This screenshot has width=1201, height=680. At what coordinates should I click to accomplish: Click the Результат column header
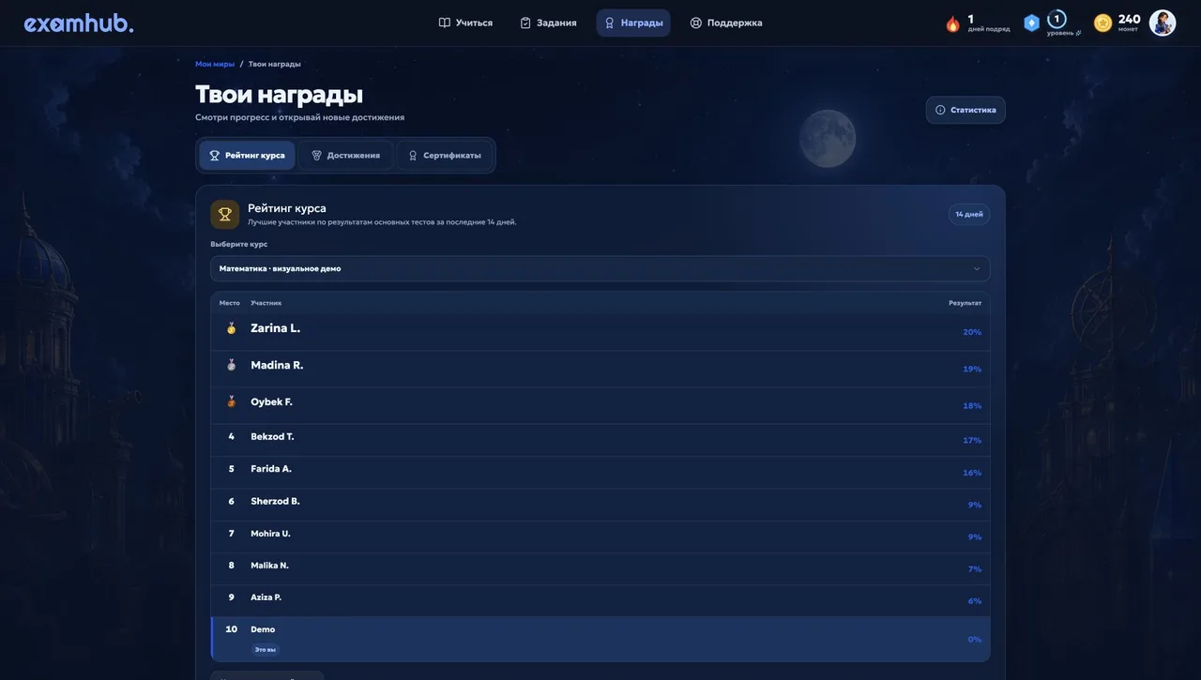(x=965, y=303)
